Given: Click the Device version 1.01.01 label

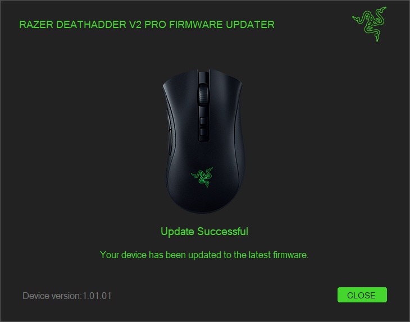Looking at the screenshot, I should 67,296.
